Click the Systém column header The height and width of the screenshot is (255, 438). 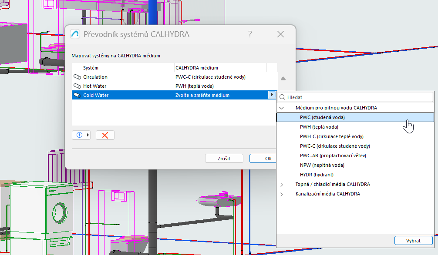(128, 68)
